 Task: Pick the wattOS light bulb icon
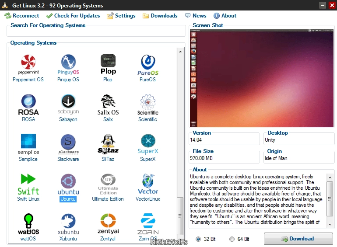pyautogui.click(x=28, y=224)
